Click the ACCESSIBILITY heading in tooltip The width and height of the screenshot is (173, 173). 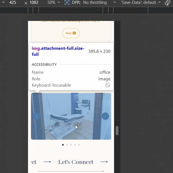pyautogui.click(x=44, y=65)
